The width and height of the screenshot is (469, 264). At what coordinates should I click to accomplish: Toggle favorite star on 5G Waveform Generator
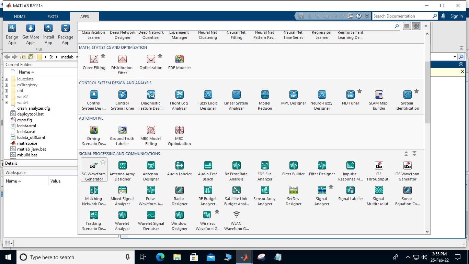pos(103,162)
